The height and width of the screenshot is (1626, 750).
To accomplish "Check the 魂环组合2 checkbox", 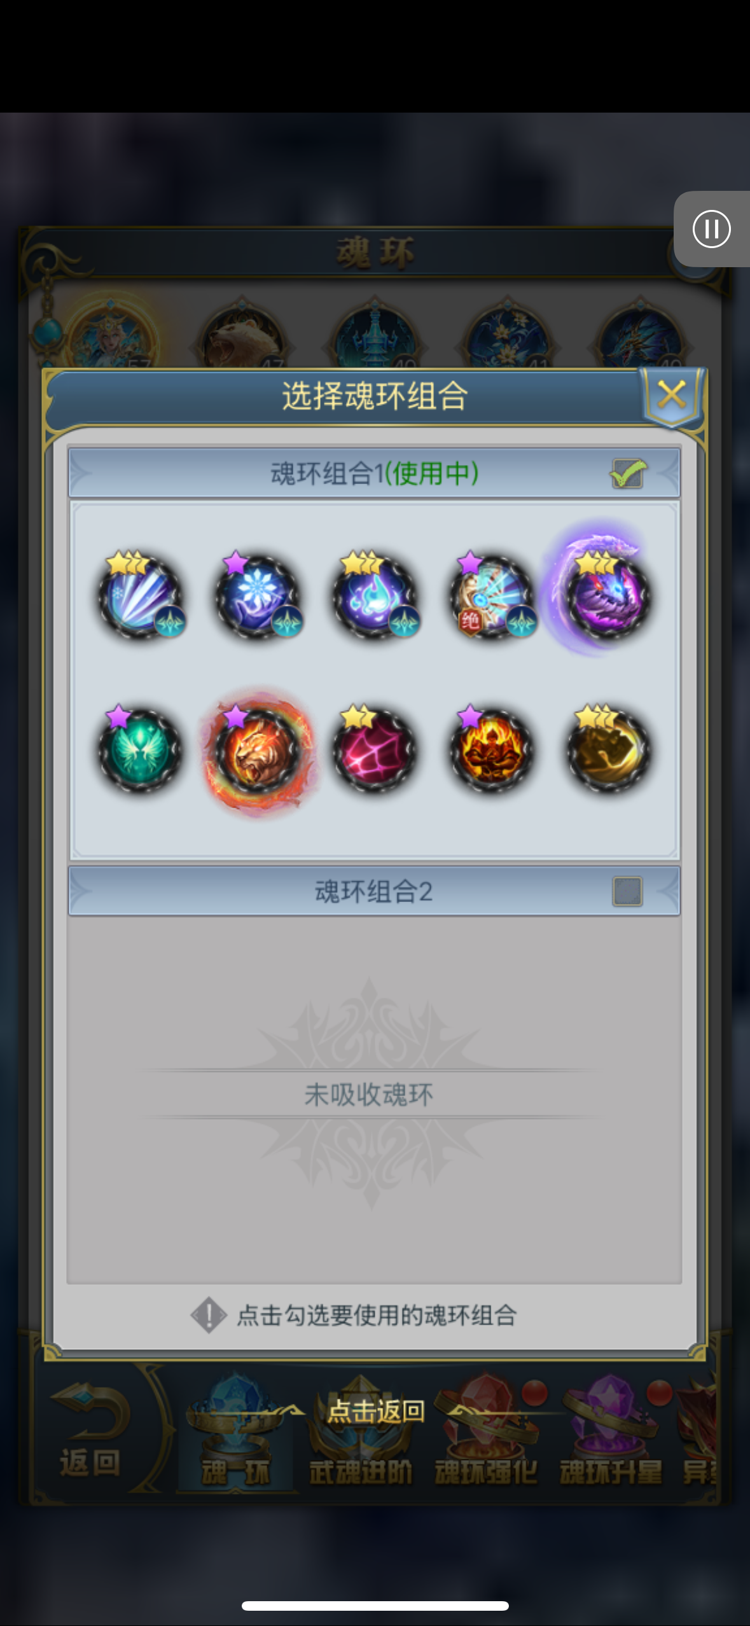I will click(627, 891).
